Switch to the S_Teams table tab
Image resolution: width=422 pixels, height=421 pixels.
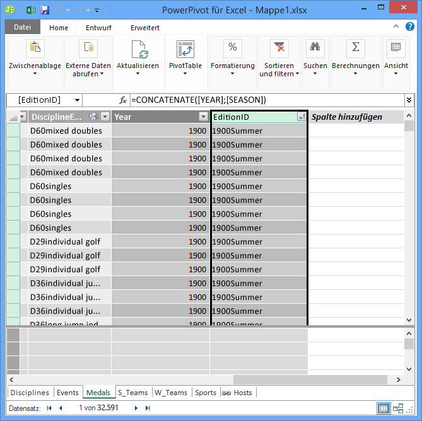[133, 393]
